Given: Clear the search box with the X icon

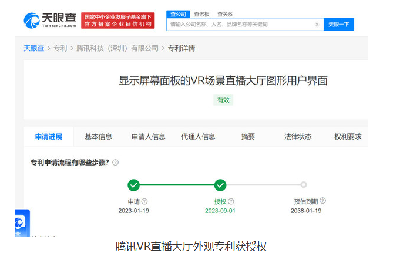Looking at the screenshot, I should [x=317, y=25].
